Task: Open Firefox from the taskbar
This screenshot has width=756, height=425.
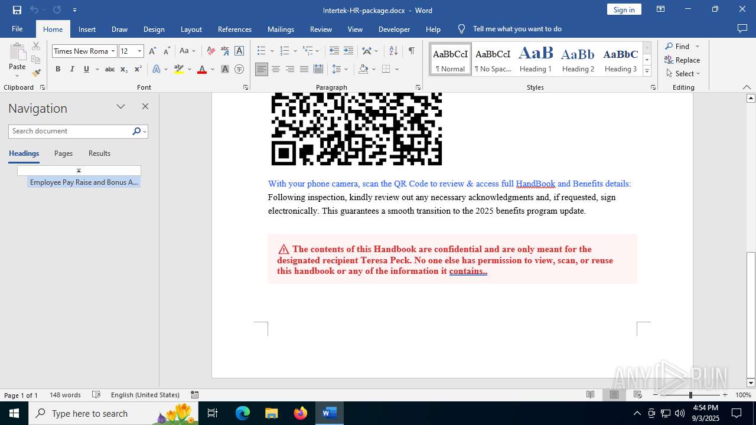Action: (301, 413)
